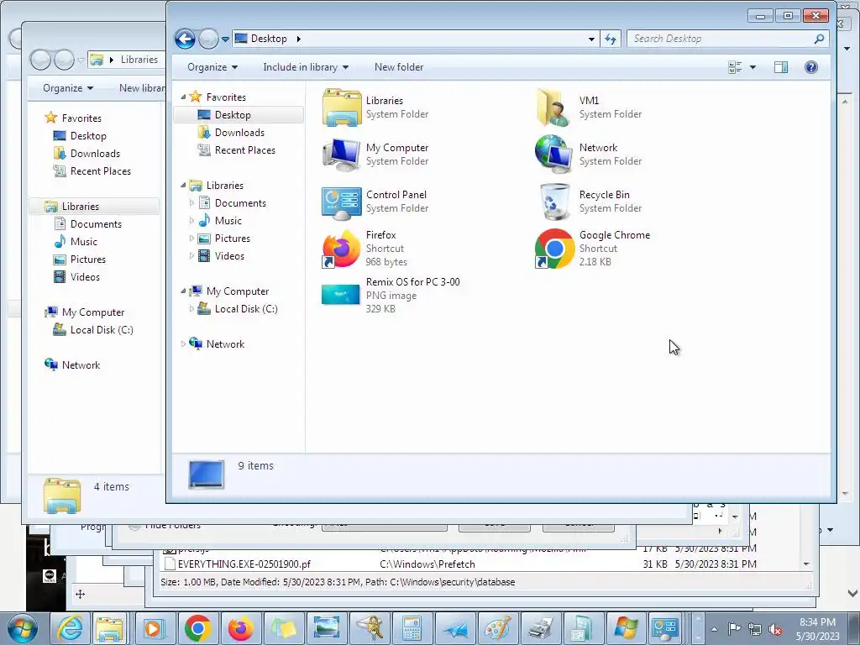860x645 pixels.
Task: Select the My Computer System Folder item
Action: [x=376, y=155]
